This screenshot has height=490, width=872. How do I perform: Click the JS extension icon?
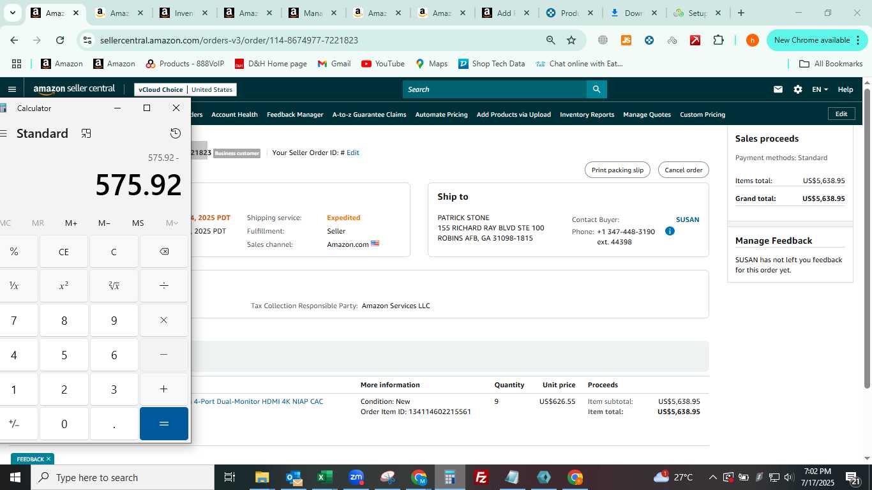pyautogui.click(x=626, y=40)
